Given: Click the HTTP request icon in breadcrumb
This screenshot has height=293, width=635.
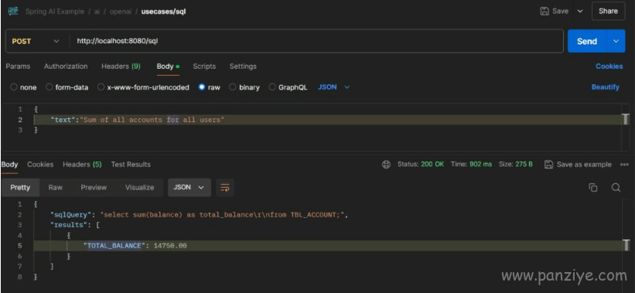Looking at the screenshot, I should coord(13,12).
